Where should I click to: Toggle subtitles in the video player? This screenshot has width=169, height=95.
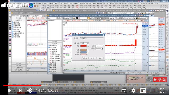[124, 91]
